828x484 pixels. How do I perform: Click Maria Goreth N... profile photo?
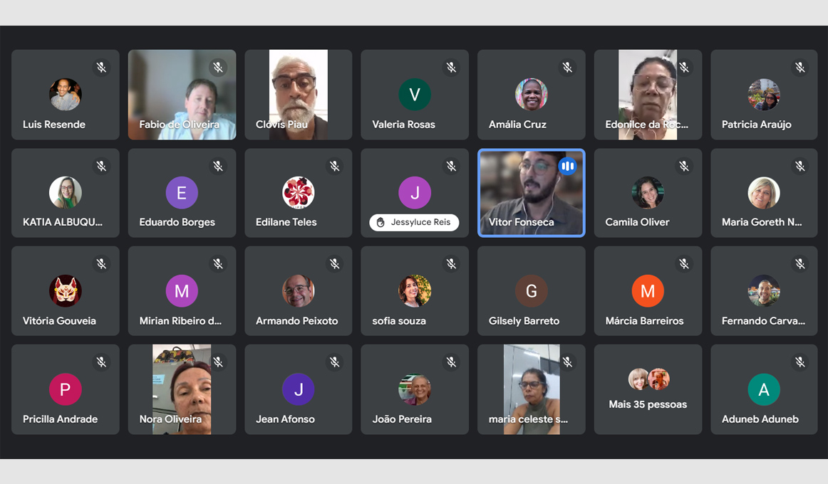pos(764,192)
